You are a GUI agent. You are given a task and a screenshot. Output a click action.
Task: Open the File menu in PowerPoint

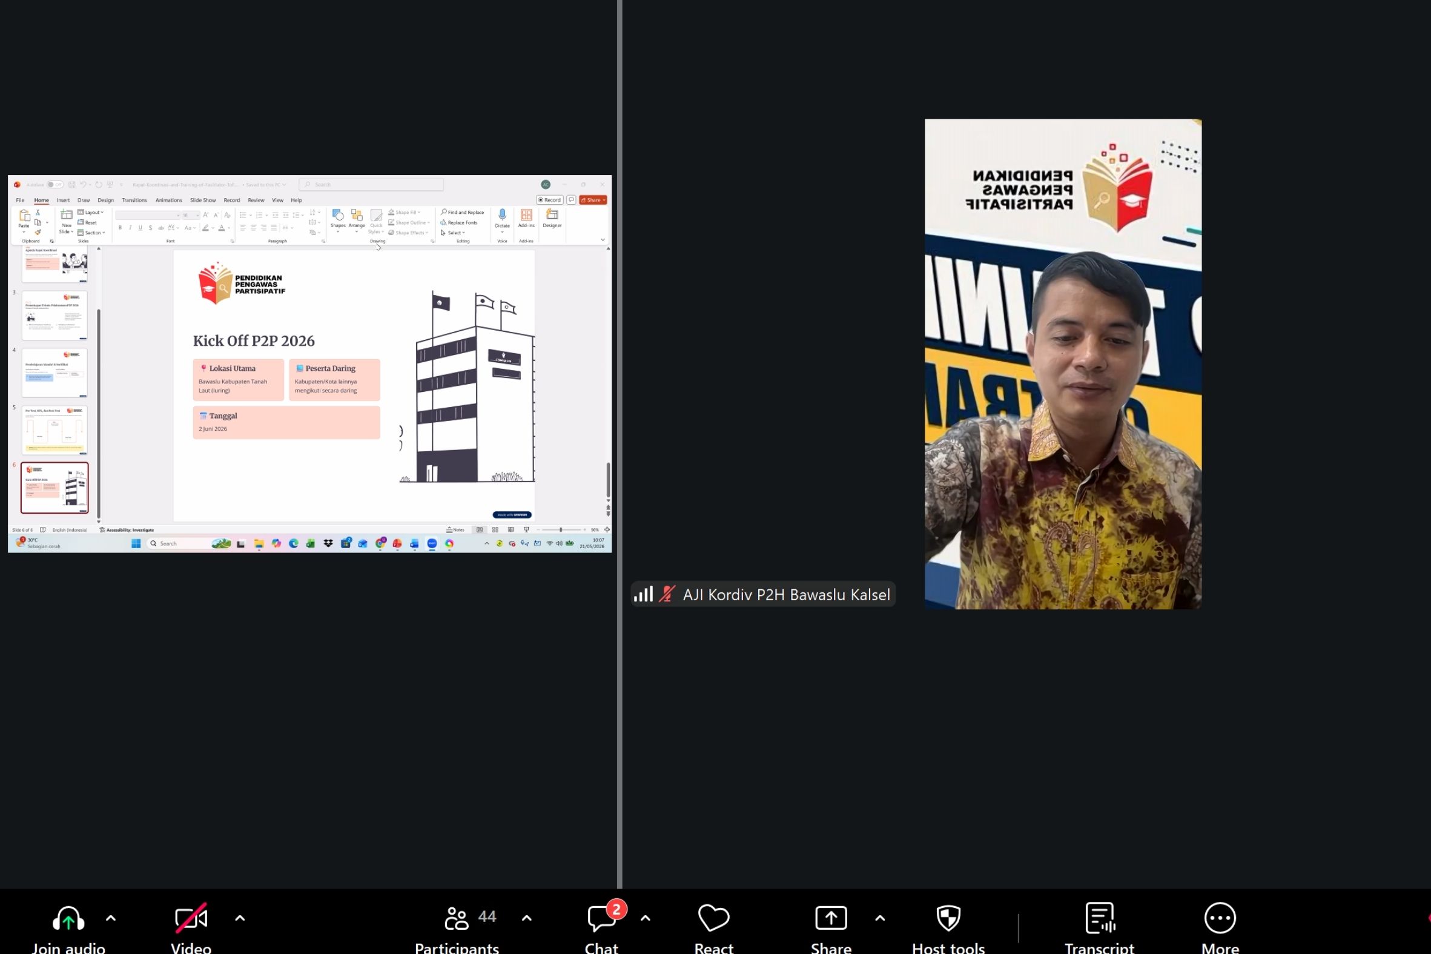pos(20,200)
